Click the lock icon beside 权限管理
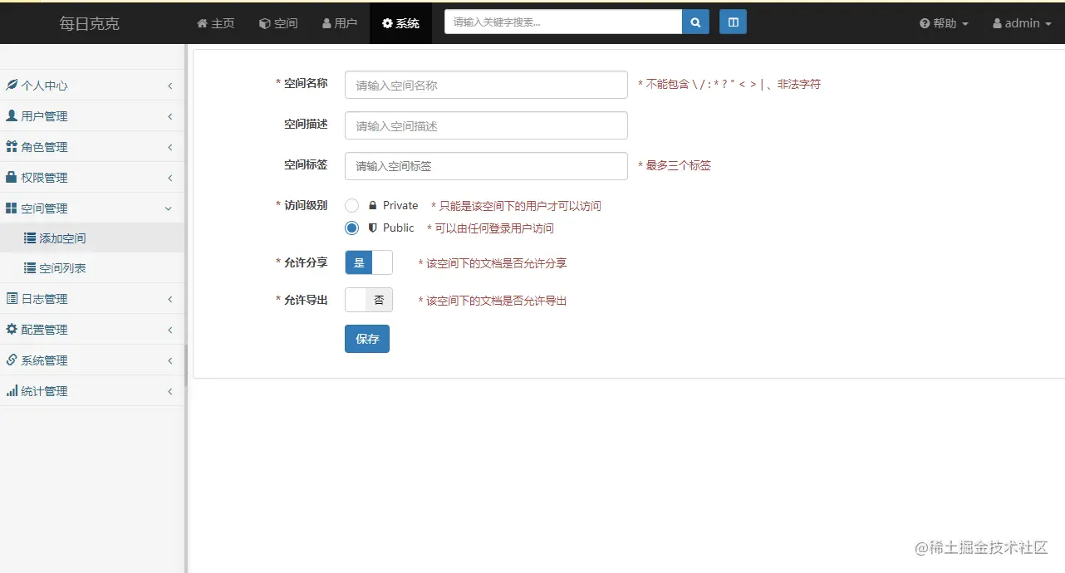1065x573 pixels. pos(12,177)
